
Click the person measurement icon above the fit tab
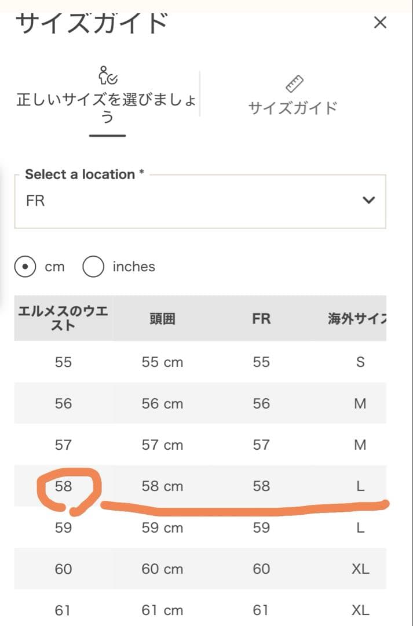click(x=107, y=76)
